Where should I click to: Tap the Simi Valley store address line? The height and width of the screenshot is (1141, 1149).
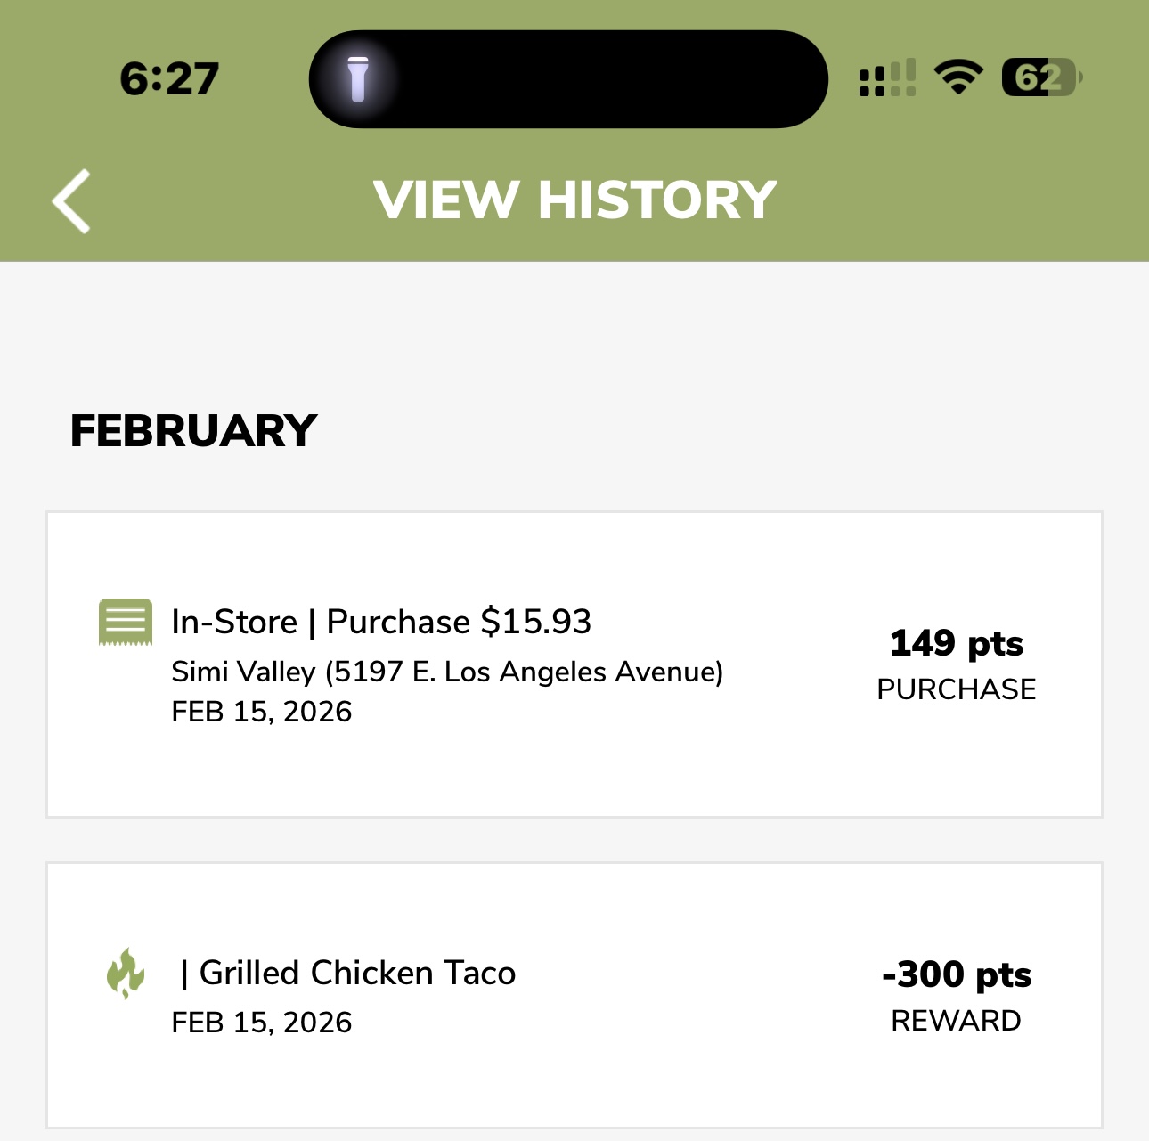coord(447,672)
